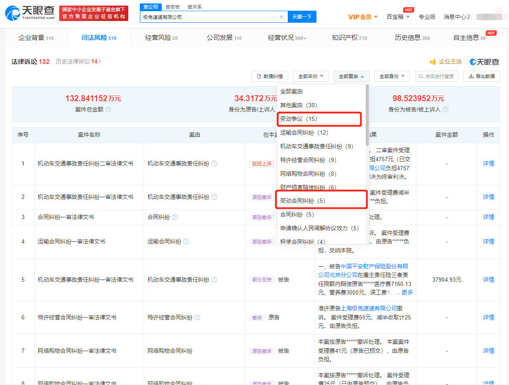The image size is (509, 385).
Task: Click the Tianyancha logo
Action: (x=30, y=13)
